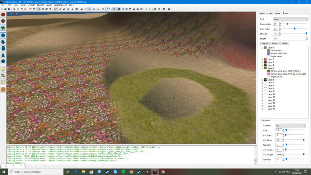This screenshot has width=311, height=175.
Task: Click the Delete layer button
Action: pos(284,44)
